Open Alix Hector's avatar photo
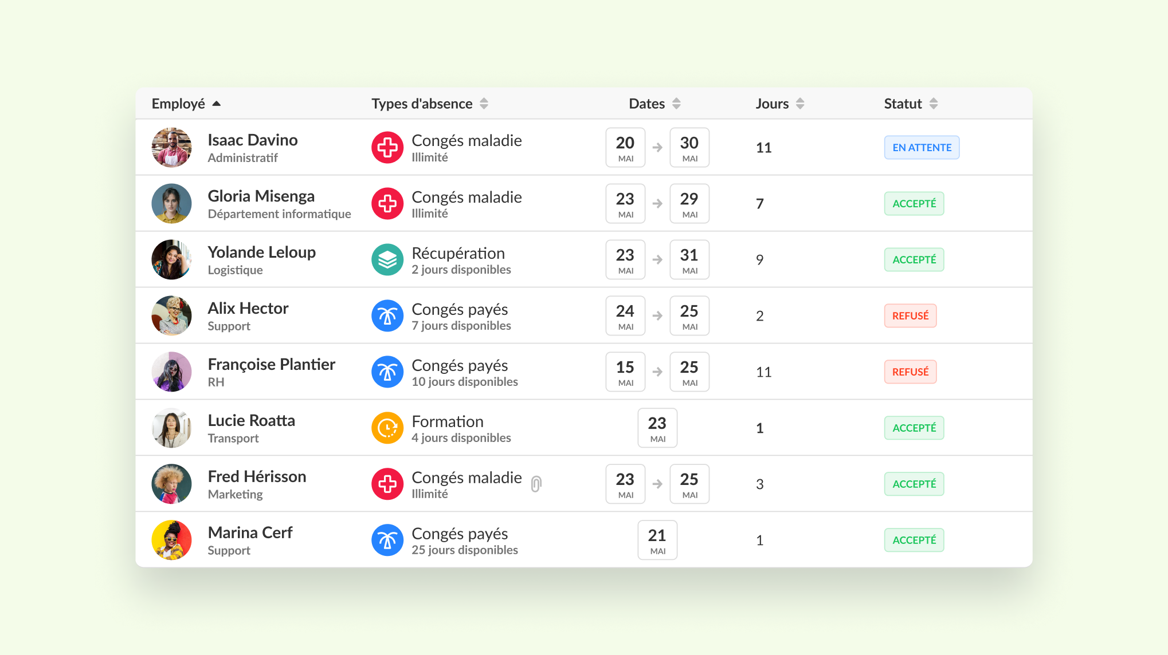The width and height of the screenshot is (1168, 655). [x=171, y=316]
